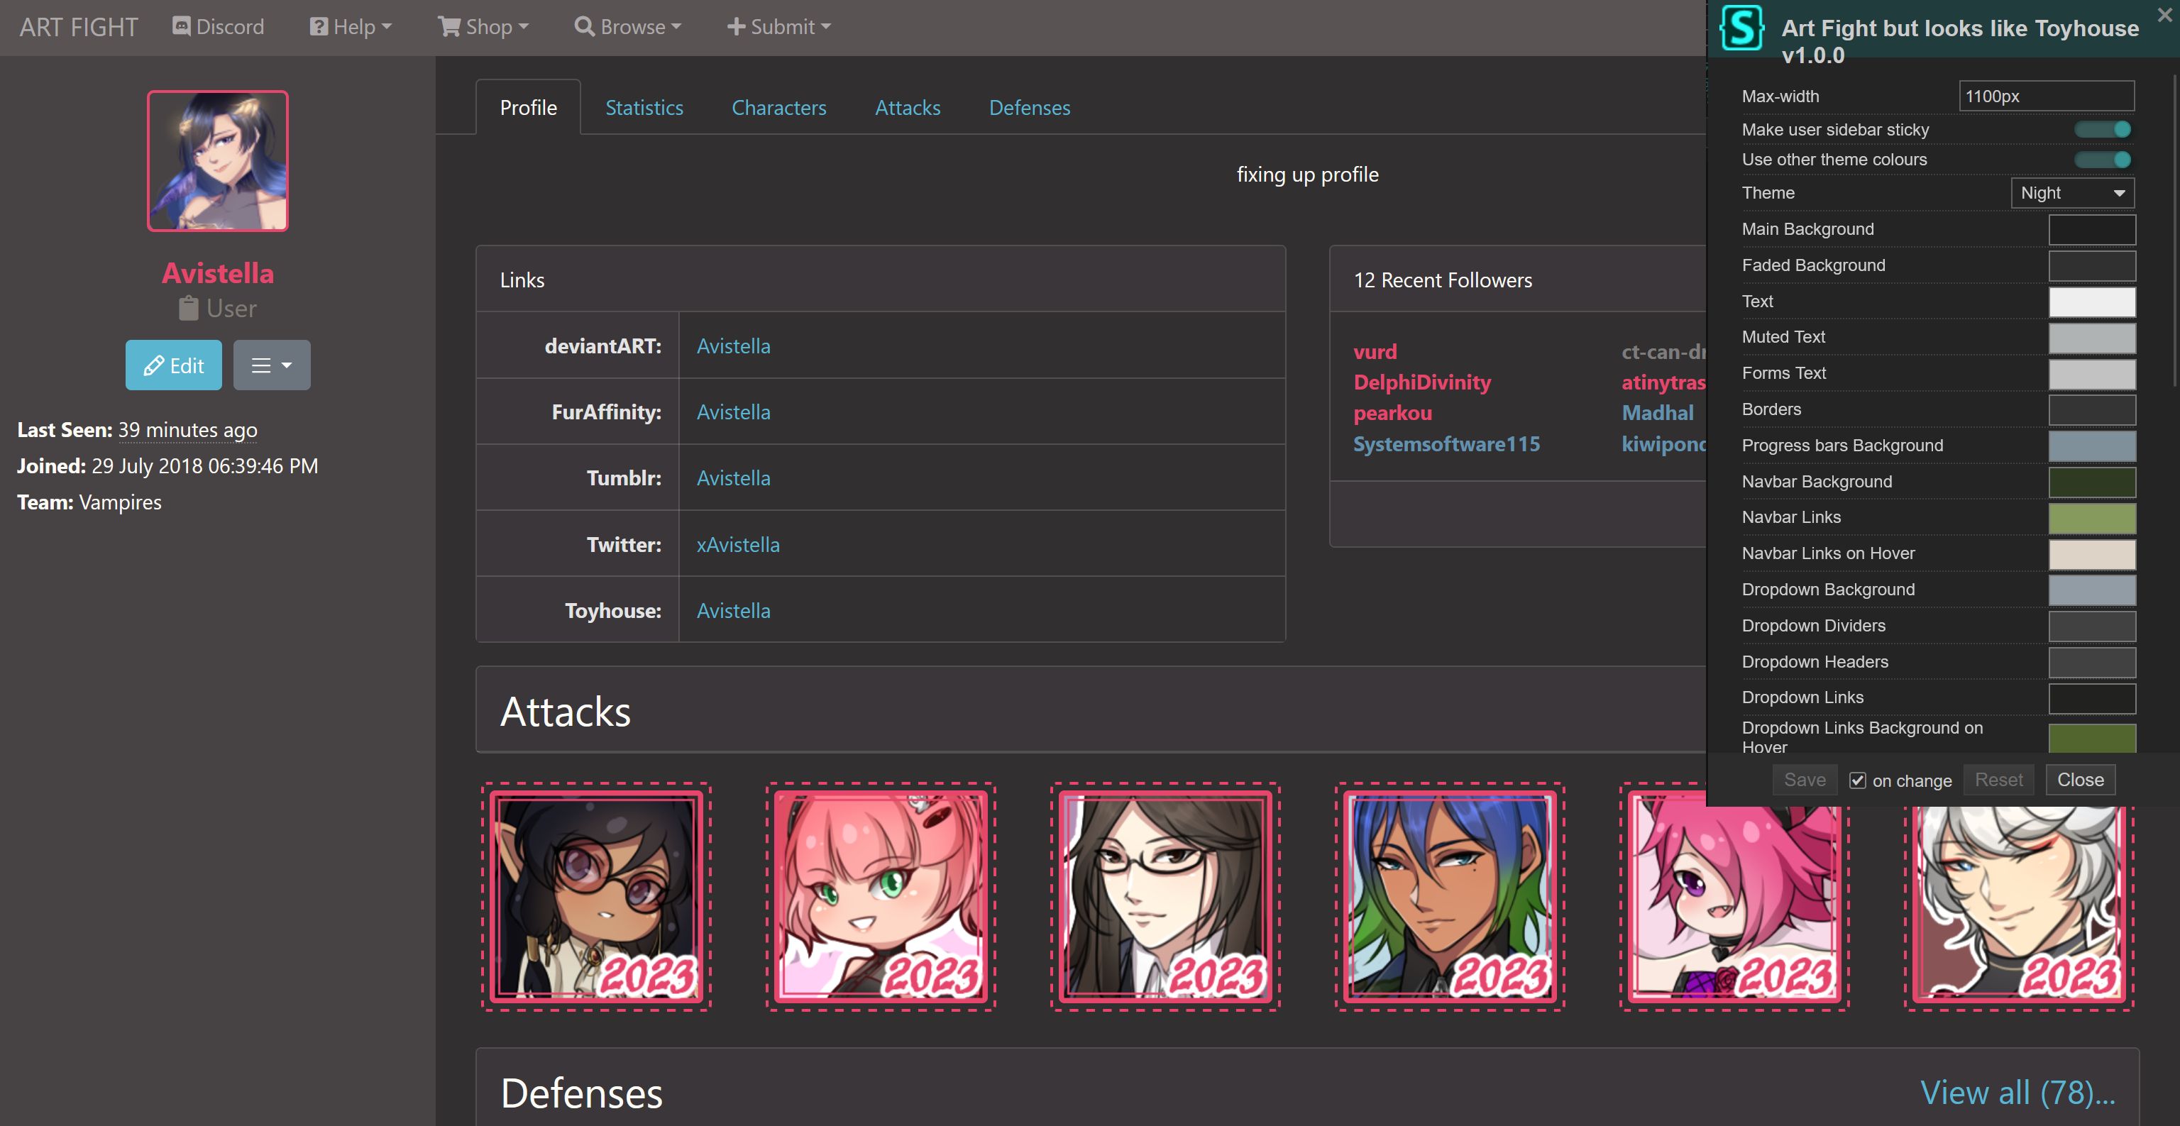Viewport: 2180px width, 1126px height.
Task: Switch to the Statistics tab
Action: 644,107
